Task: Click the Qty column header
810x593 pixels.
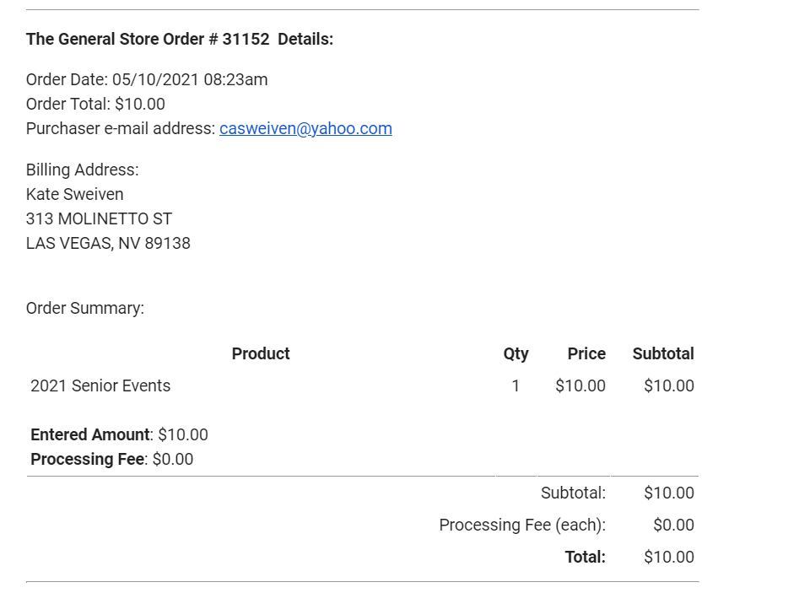Action: click(x=516, y=354)
